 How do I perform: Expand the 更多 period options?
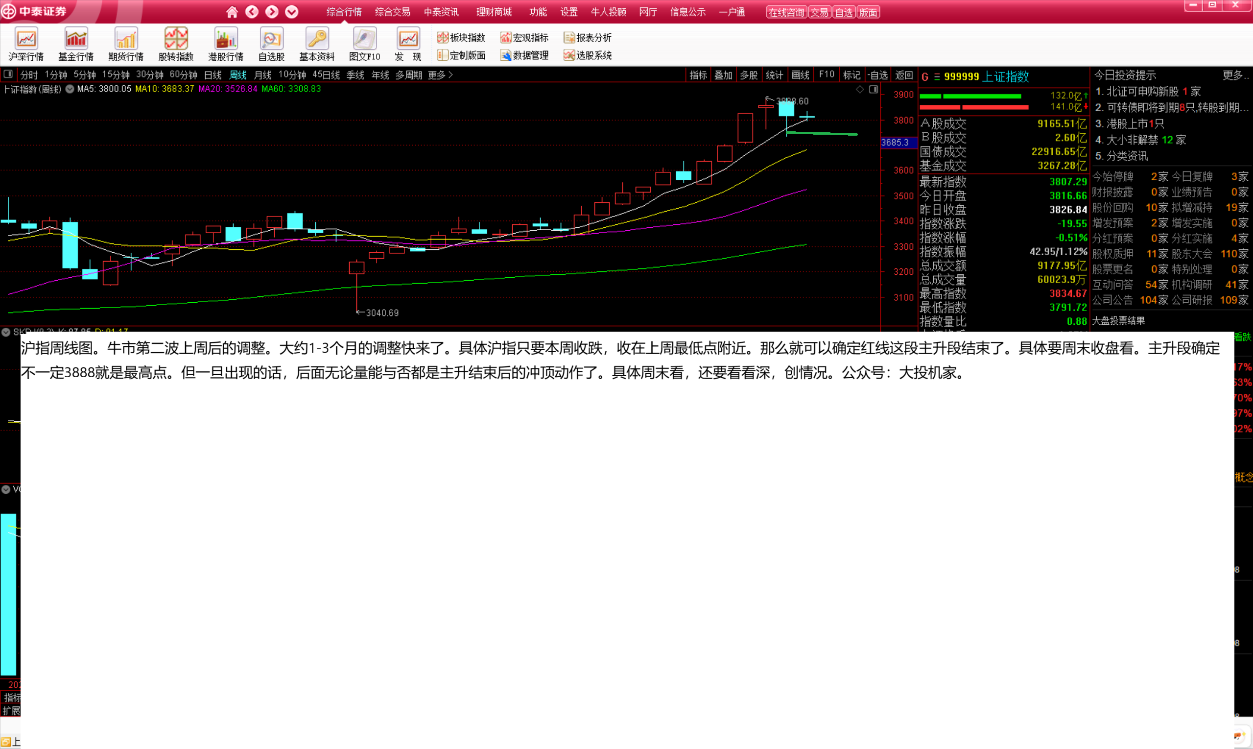tap(440, 74)
